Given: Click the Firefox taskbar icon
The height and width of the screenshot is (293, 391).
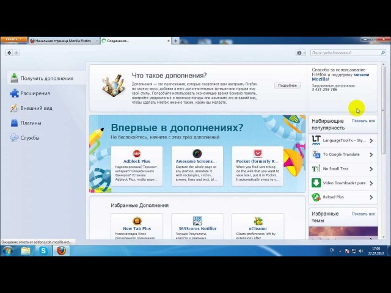Looking at the screenshot, I should pyautogui.click(x=61, y=251).
